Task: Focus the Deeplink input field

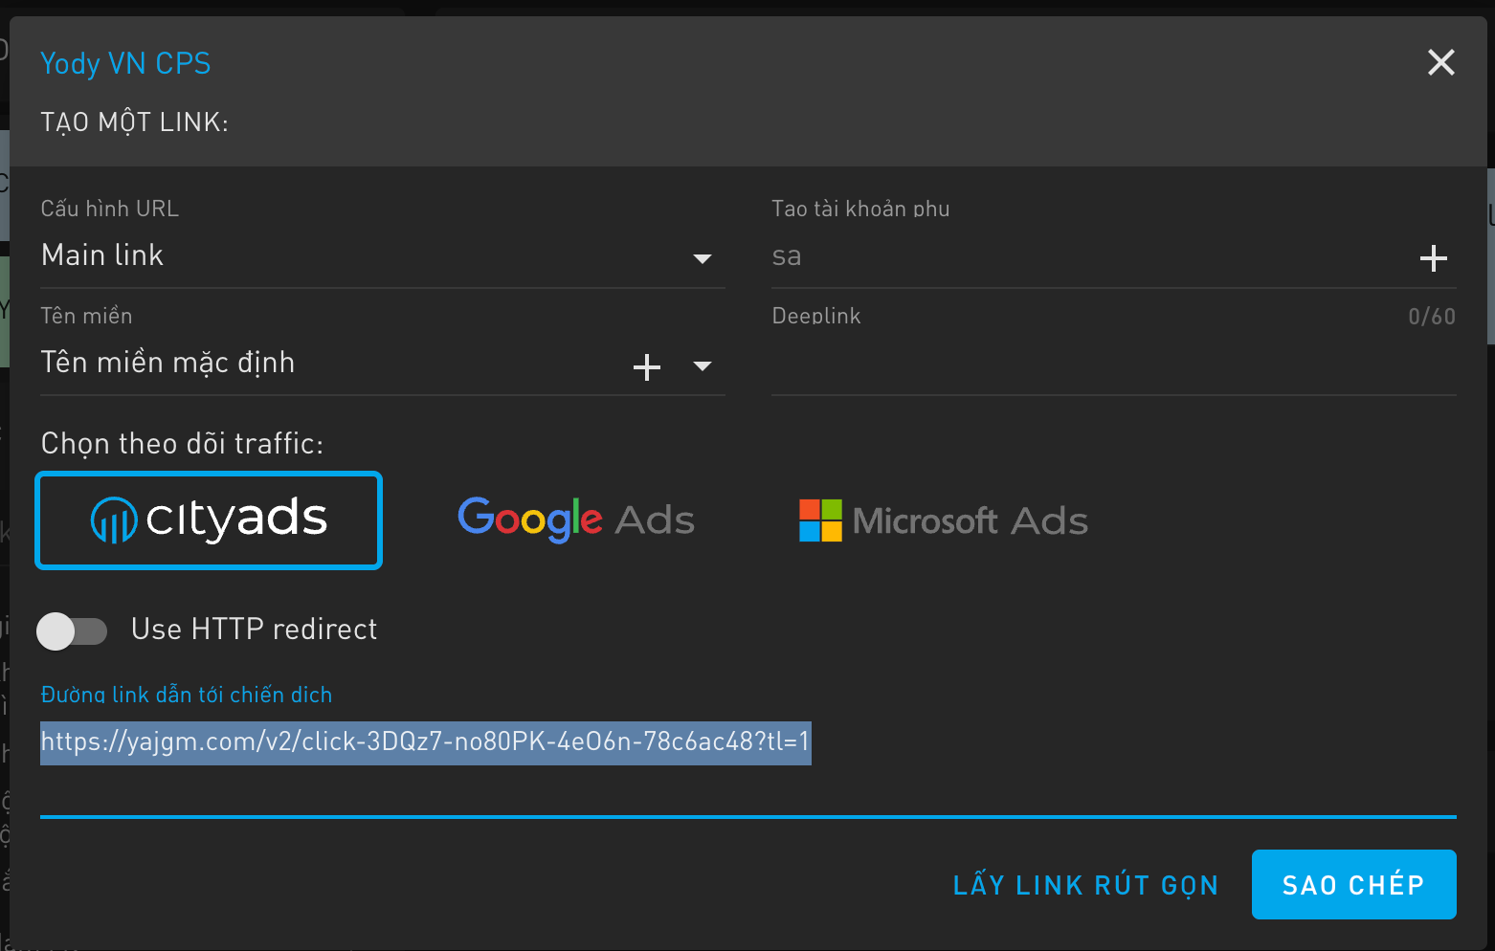Action: click(x=1110, y=365)
